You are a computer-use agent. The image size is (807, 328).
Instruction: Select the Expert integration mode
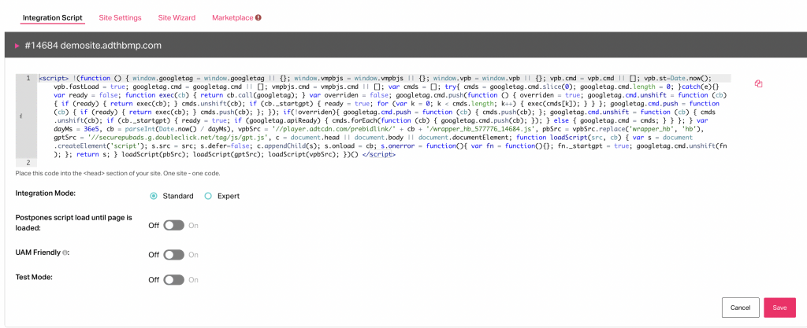[x=208, y=196]
